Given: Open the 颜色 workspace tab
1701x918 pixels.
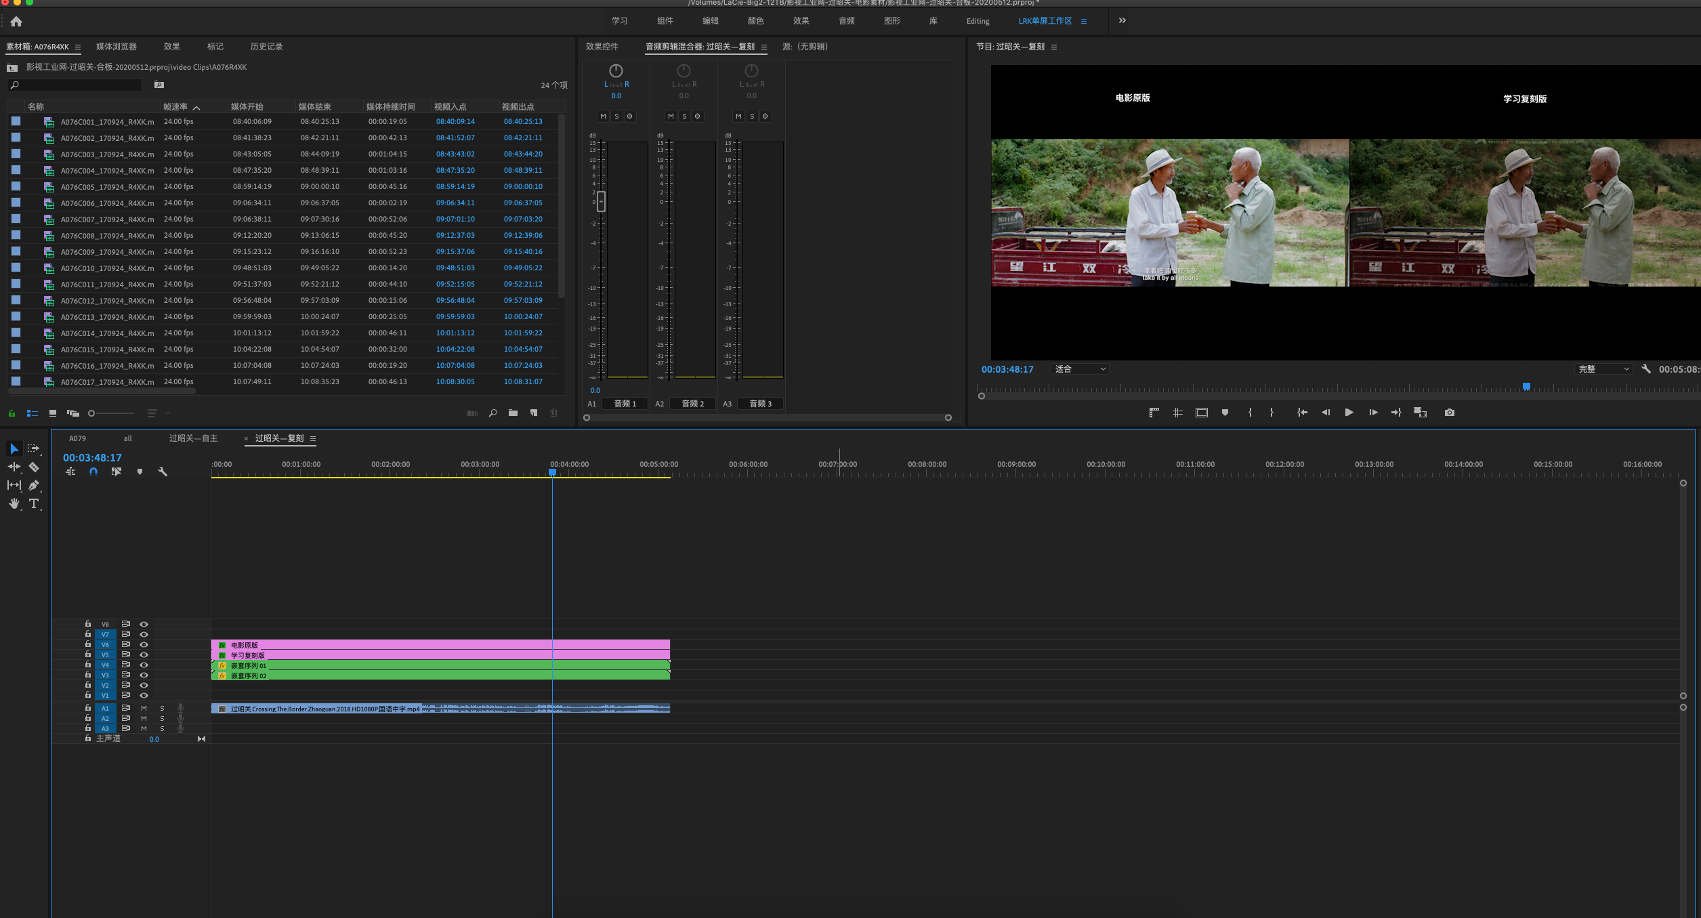Looking at the screenshot, I should pyautogui.click(x=755, y=21).
